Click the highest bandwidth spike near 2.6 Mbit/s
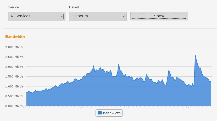 [195, 55]
